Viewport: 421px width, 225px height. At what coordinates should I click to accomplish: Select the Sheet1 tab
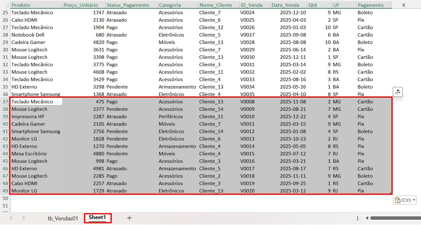pos(97,218)
